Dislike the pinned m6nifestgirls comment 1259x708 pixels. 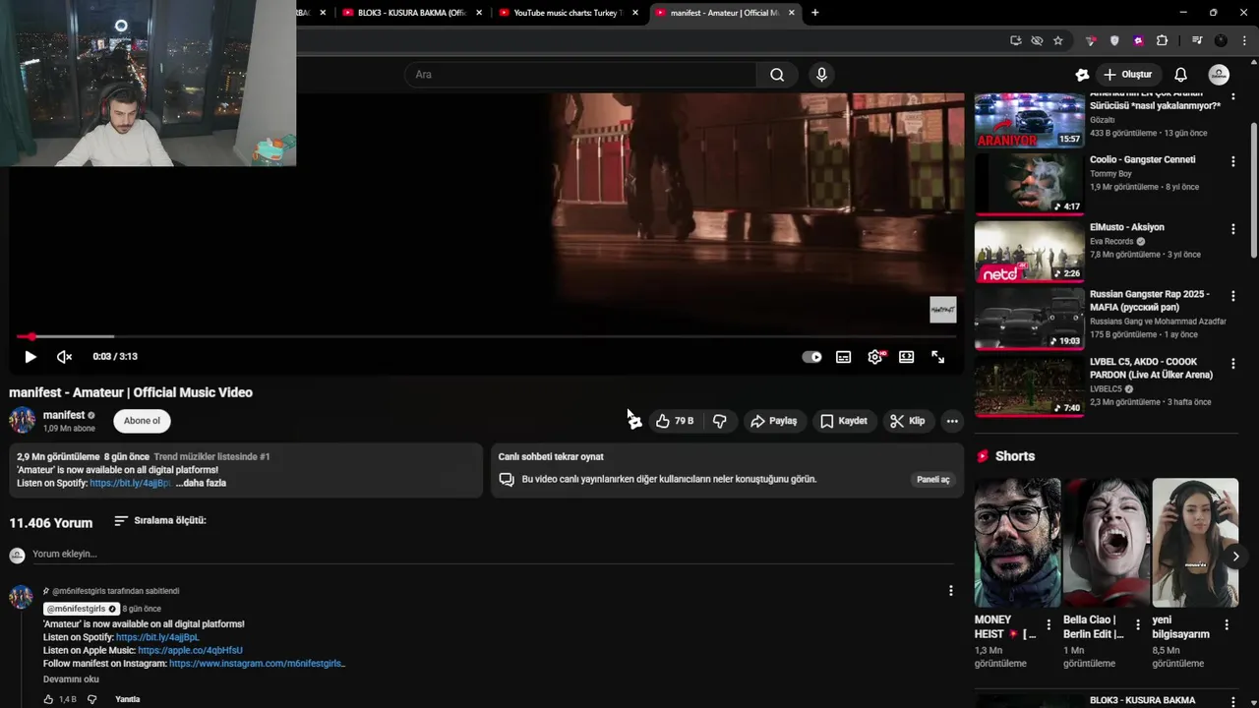click(91, 699)
